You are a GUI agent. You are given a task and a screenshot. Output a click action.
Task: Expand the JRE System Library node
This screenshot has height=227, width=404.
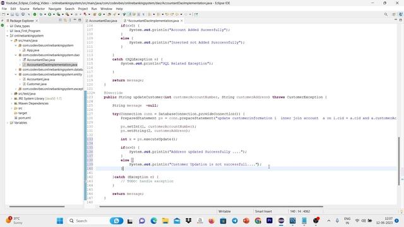pos(11,98)
